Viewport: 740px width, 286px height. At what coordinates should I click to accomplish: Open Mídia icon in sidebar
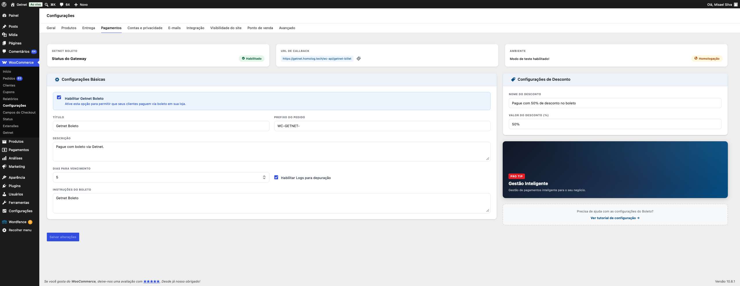4,35
